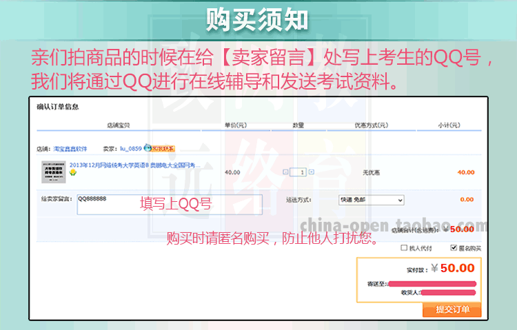The height and width of the screenshot is (330, 517).
Task: Click the 给卖家留言 label
Action: coord(57,199)
